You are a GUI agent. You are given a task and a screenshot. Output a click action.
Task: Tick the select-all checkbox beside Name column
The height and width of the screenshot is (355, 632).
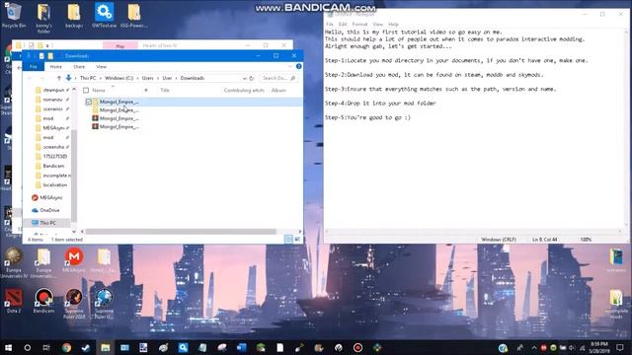pos(86,90)
